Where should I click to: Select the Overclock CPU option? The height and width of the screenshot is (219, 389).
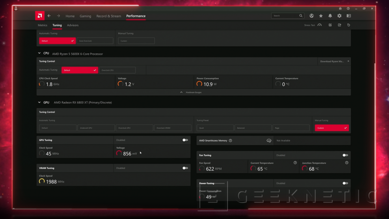(117, 70)
